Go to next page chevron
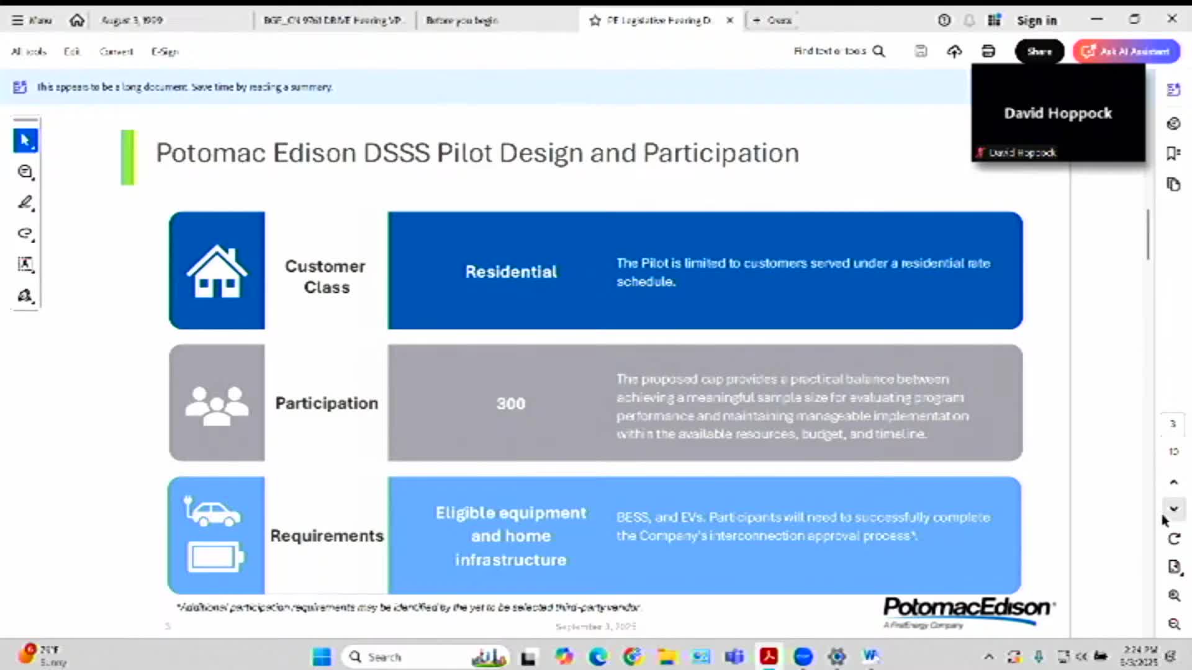Image resolution: width=1192 pixels, height=670 pixels. coord(1173,509)
